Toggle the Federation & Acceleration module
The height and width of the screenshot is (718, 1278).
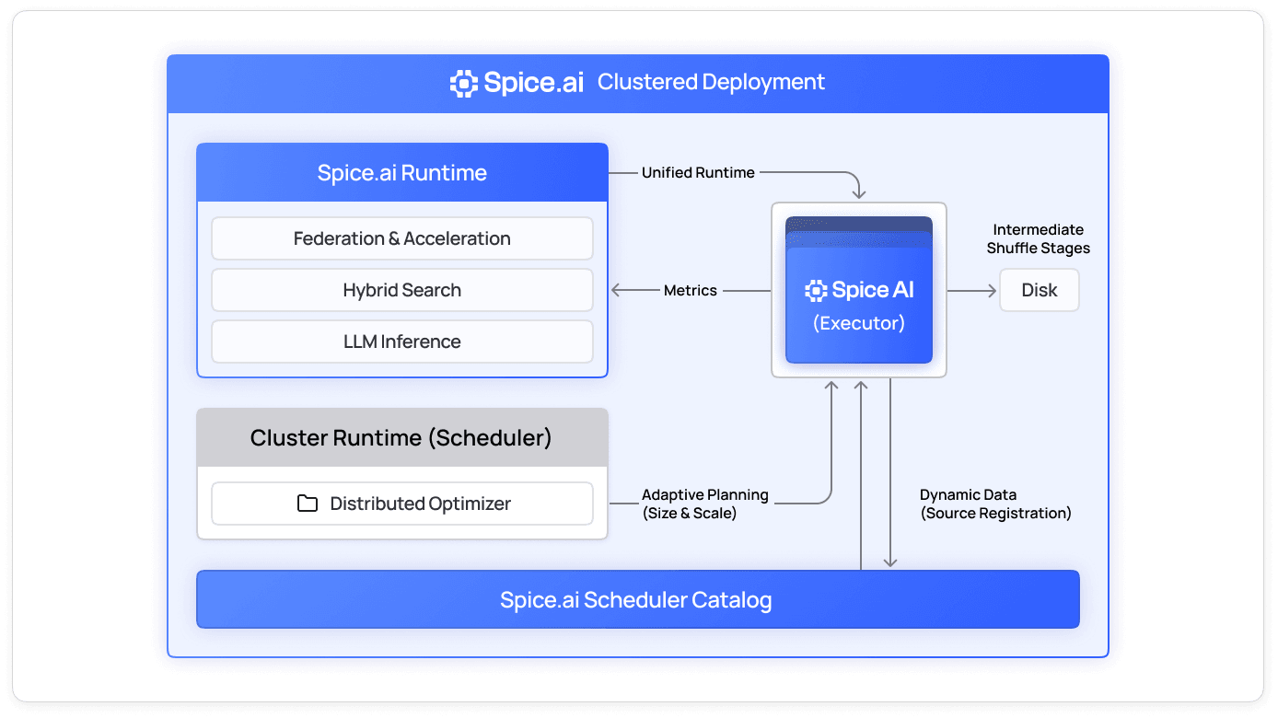click(402, 238)
